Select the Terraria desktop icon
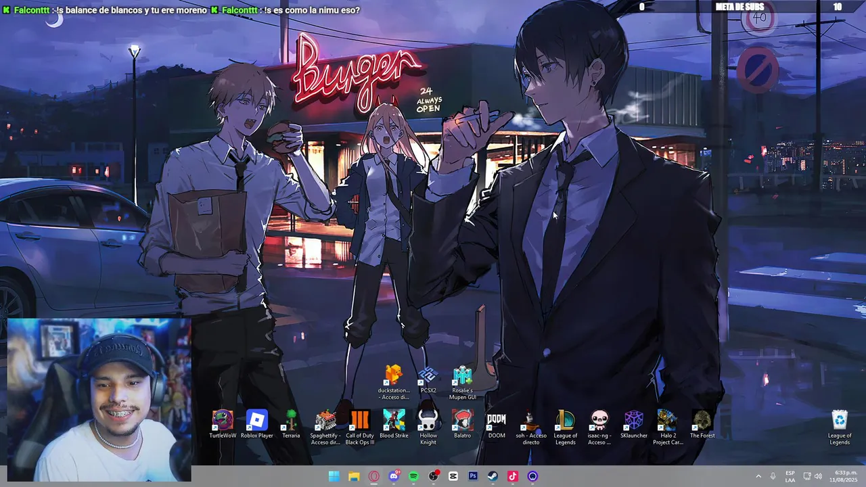Viewport: 866px width, 487px height. (291, 425)
